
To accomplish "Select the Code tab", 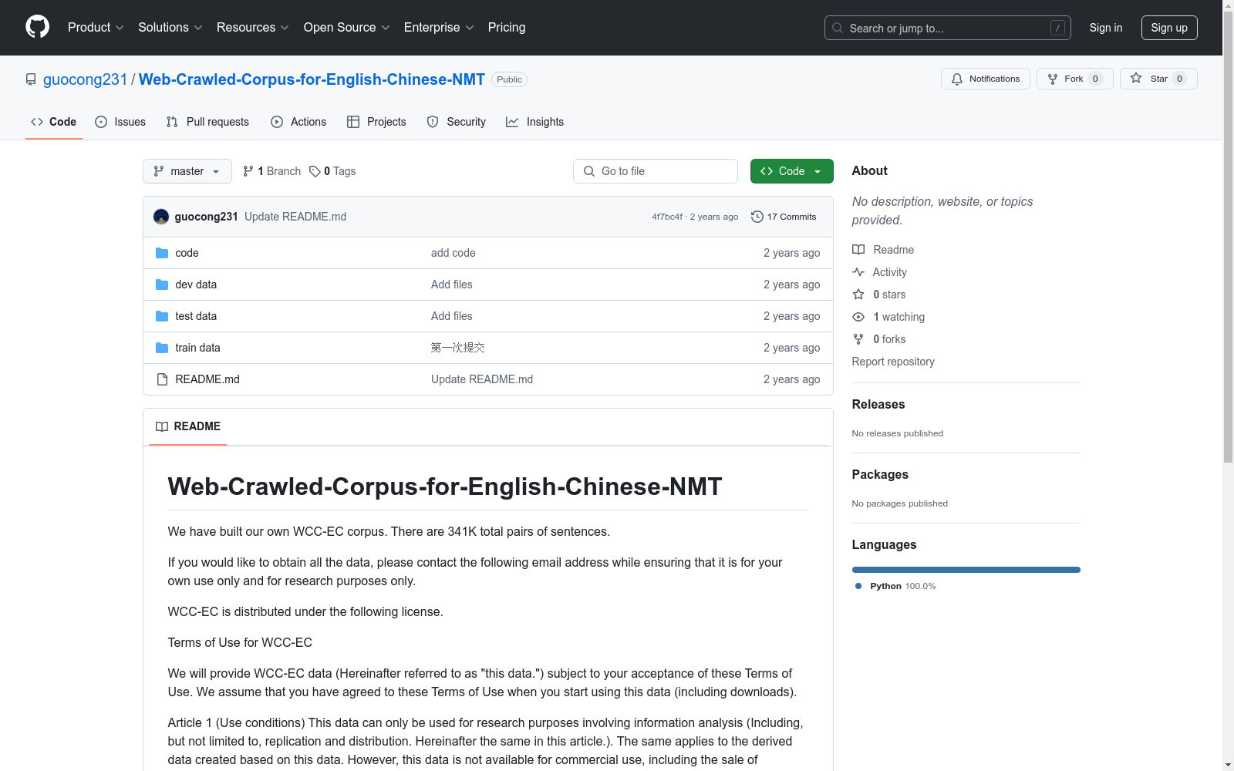I will click(54, 122).
